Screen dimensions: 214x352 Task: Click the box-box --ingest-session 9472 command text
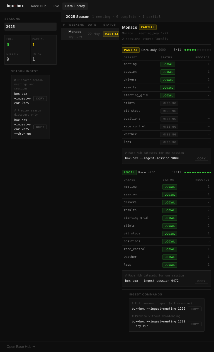[152, 281]
